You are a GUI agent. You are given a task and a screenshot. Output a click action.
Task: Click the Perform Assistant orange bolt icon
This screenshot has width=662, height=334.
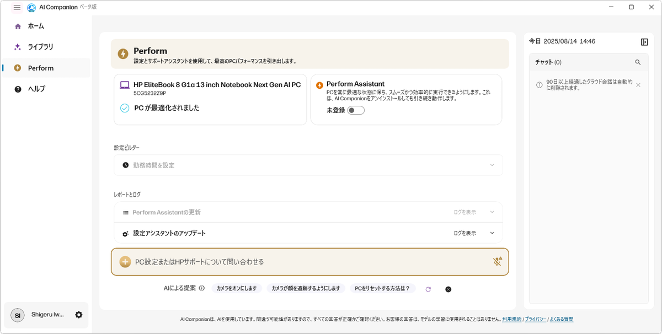[x=319, y=85]
